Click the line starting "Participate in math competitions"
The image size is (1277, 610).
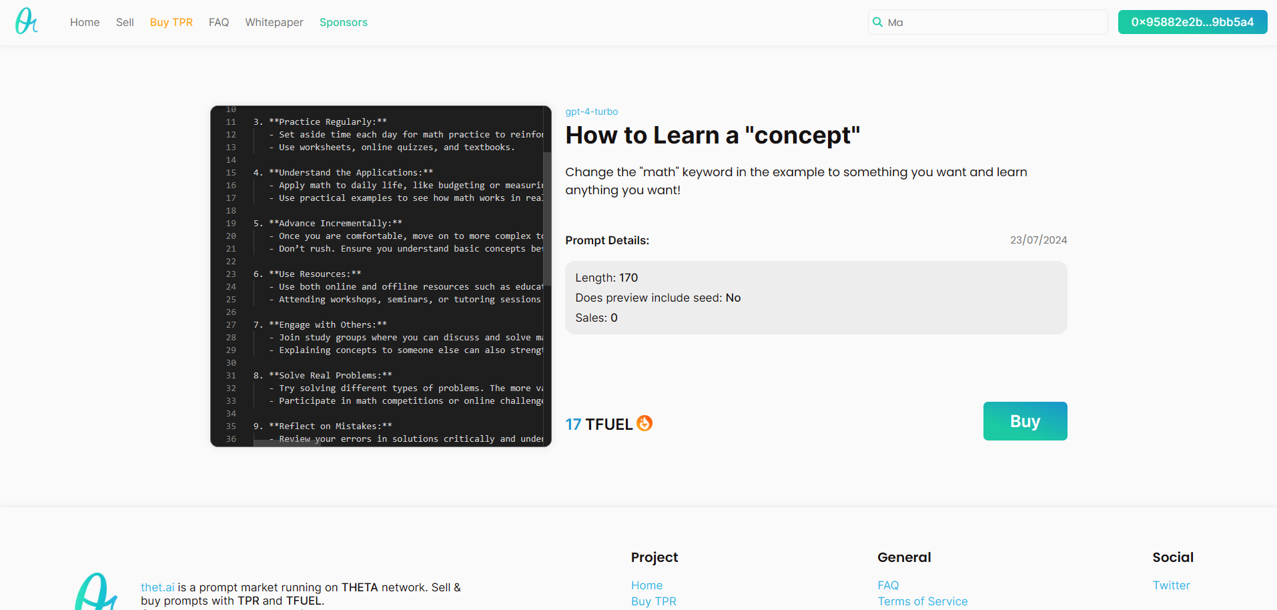point(406,400)
